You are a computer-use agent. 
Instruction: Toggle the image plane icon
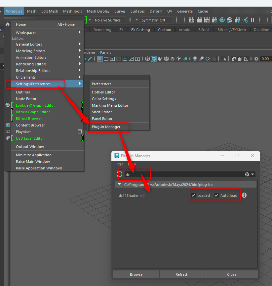click(131, 59)
